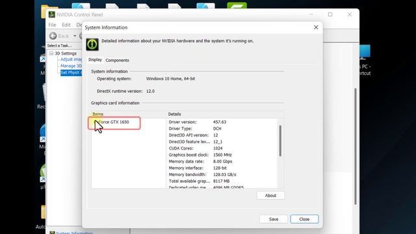Click the details list vertical scrollbar
Image resolution: width=416 pixels, height=234 pixels.
point(280,141)
